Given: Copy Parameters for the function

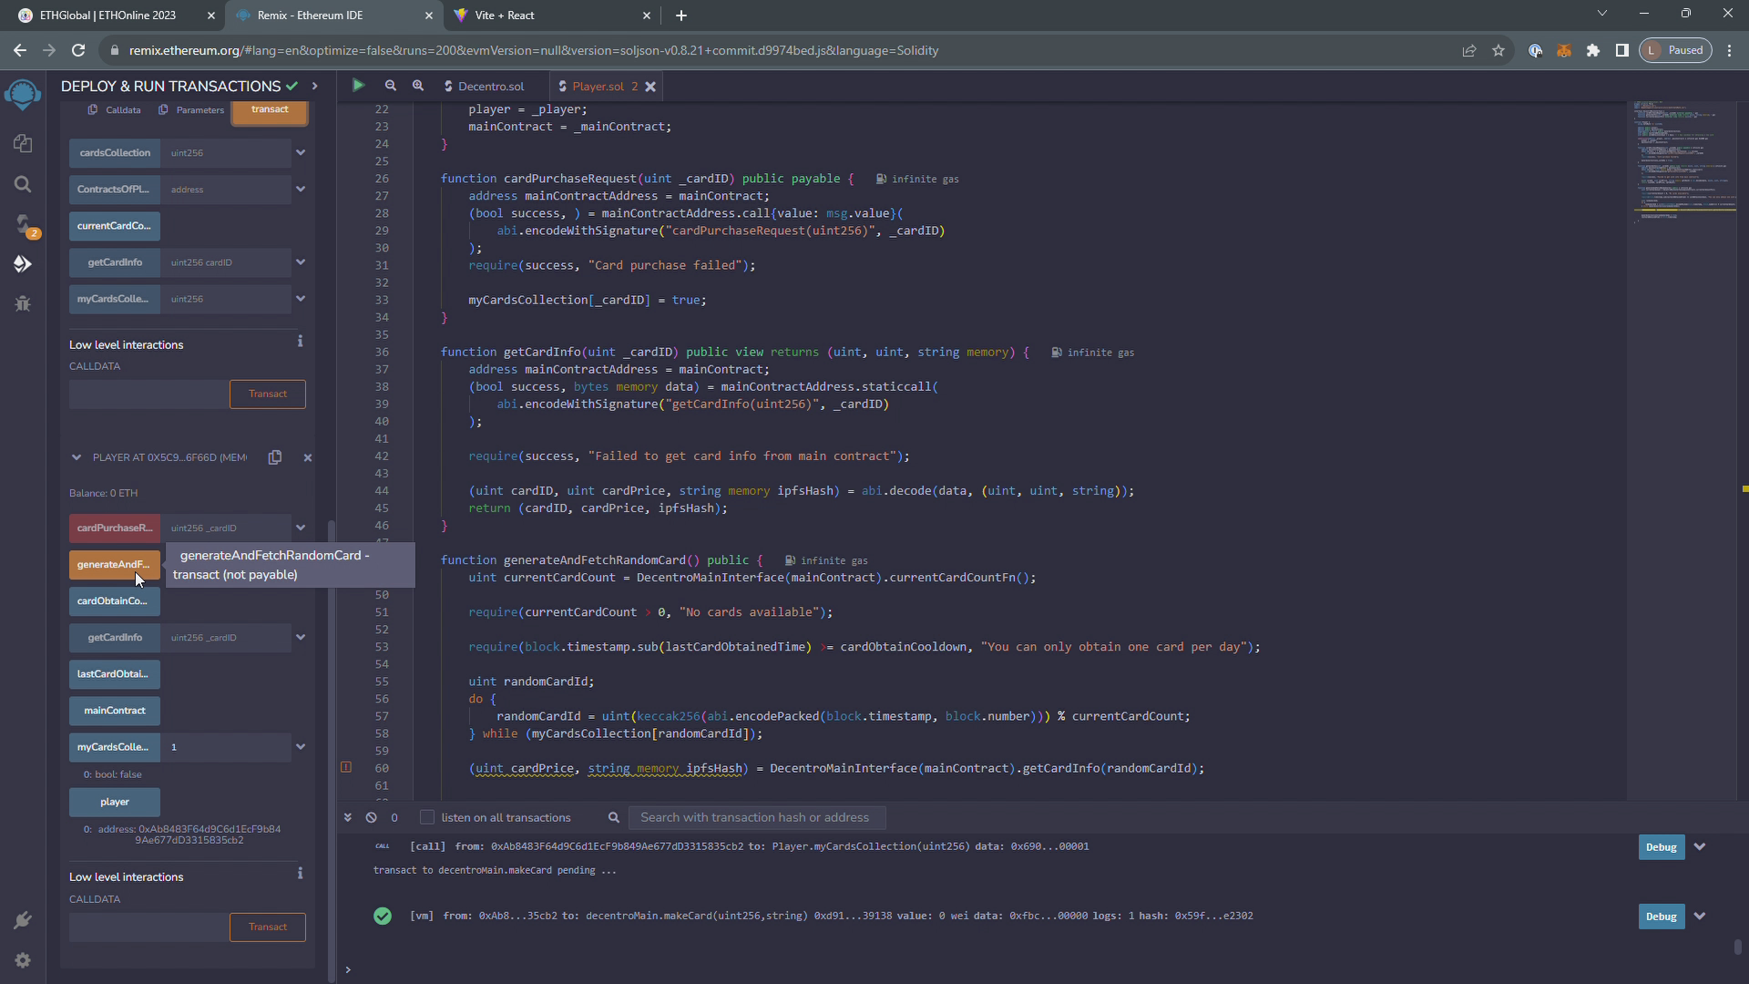Looking at the screenshot, I should 191,110.
